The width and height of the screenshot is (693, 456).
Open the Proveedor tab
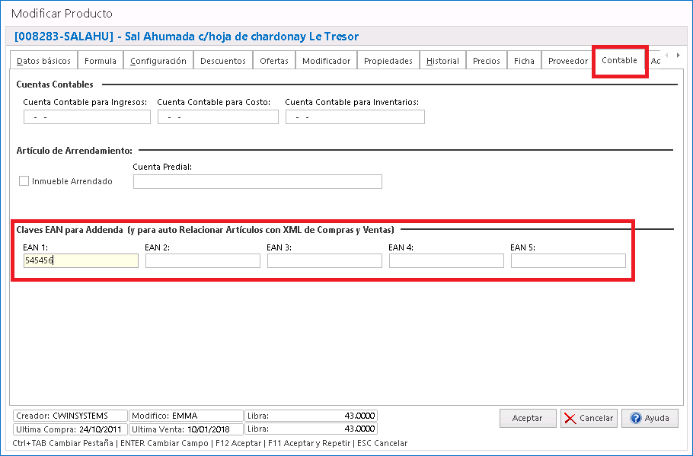[x=568, y=61]
